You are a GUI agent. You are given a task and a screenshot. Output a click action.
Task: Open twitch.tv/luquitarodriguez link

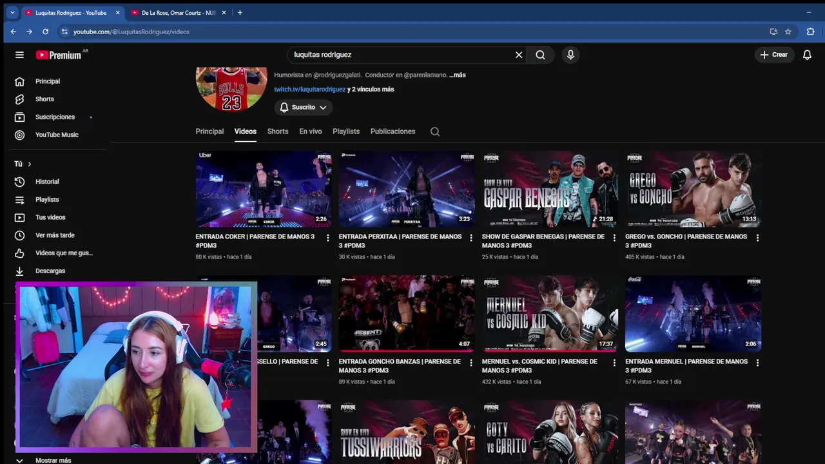[309, 90]
